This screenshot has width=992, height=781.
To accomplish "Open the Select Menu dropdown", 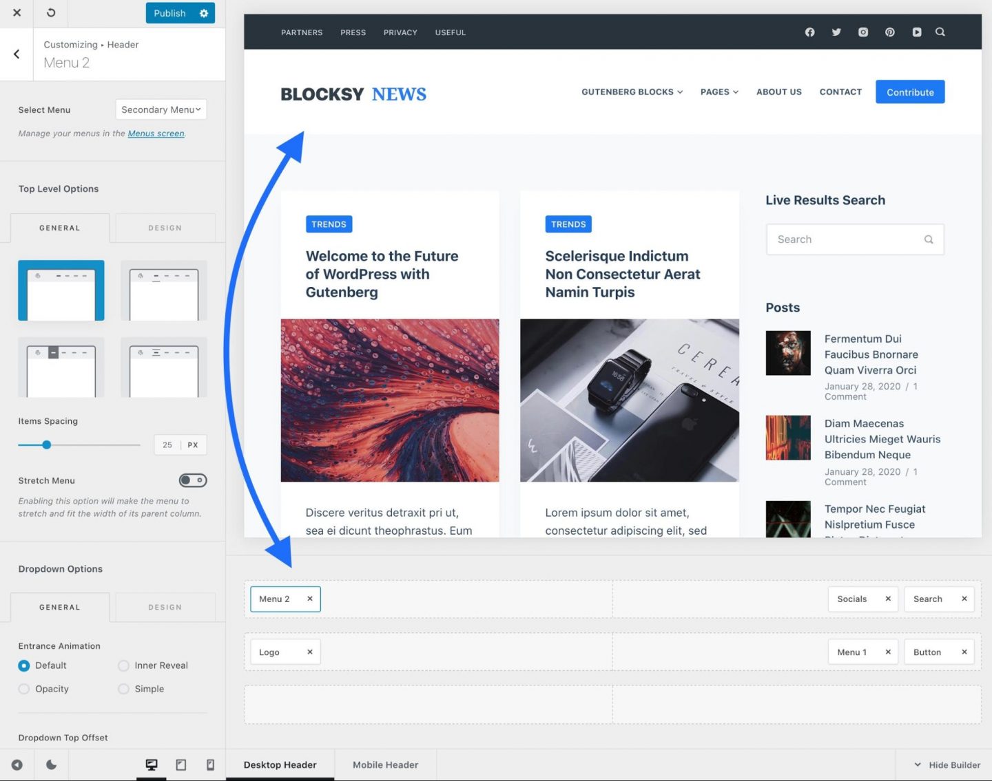I will (161, 109).
